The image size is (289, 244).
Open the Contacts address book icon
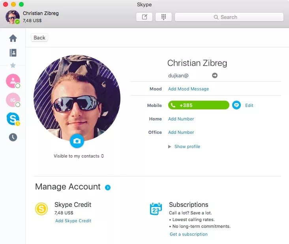click(x=13, y=53)
